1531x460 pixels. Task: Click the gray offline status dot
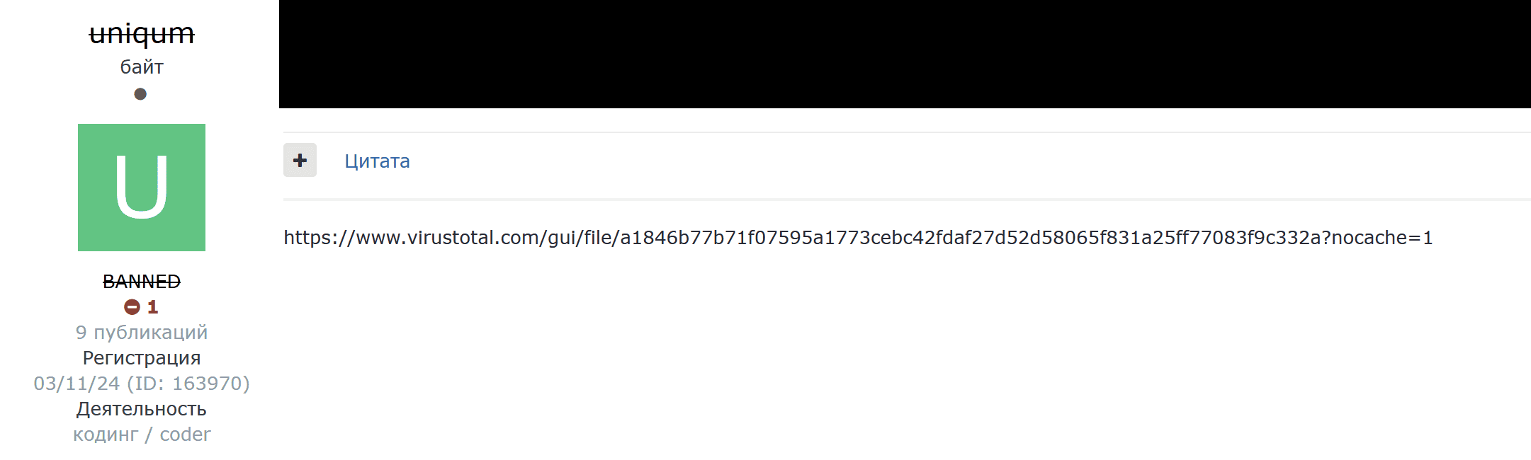point(140,94)
